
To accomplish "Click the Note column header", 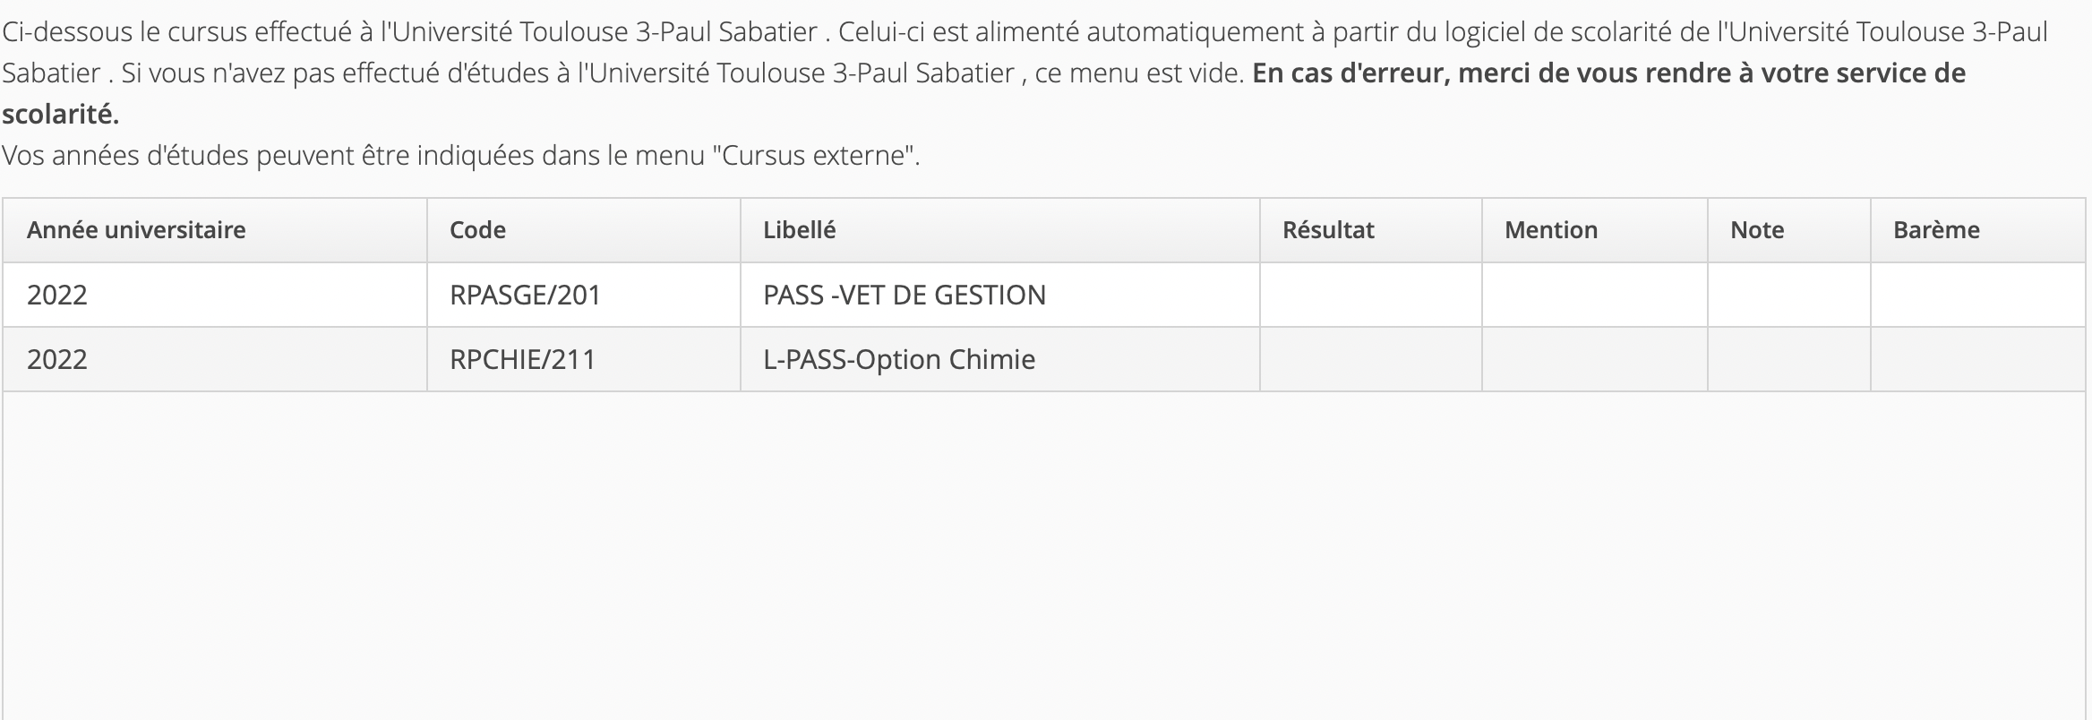I will pyautogui.click(x=1757, y=230).
